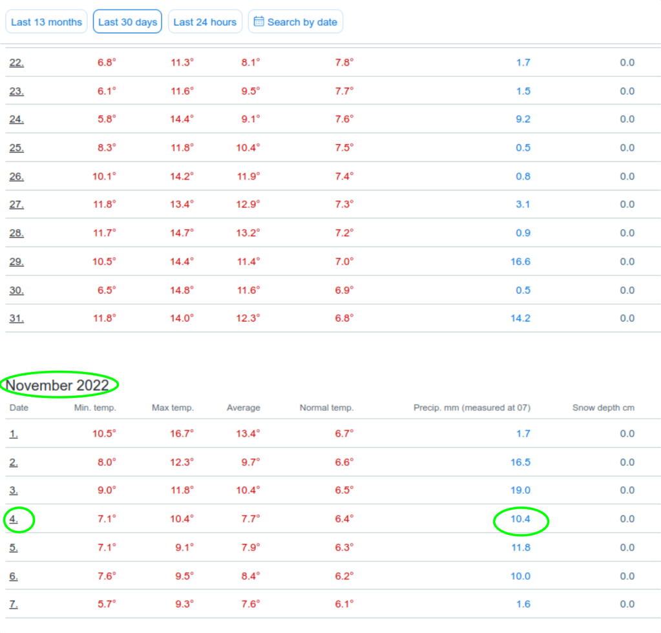661x633 pixels.
Task: Click the November 7 date link
Action: [x=14, y=605]
